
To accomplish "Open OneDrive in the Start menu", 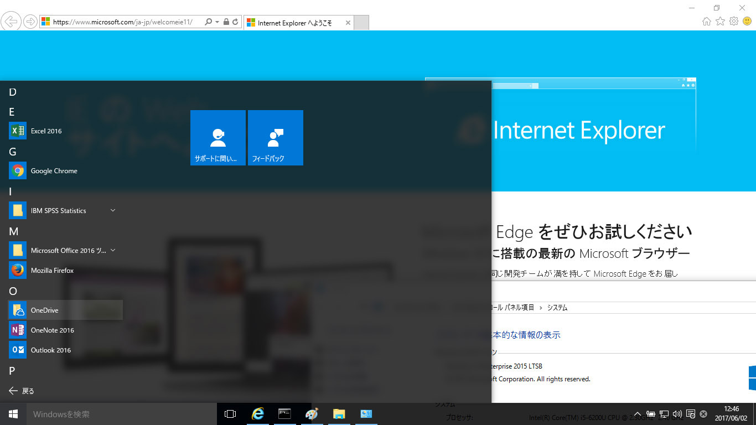I will click(66, 310).
